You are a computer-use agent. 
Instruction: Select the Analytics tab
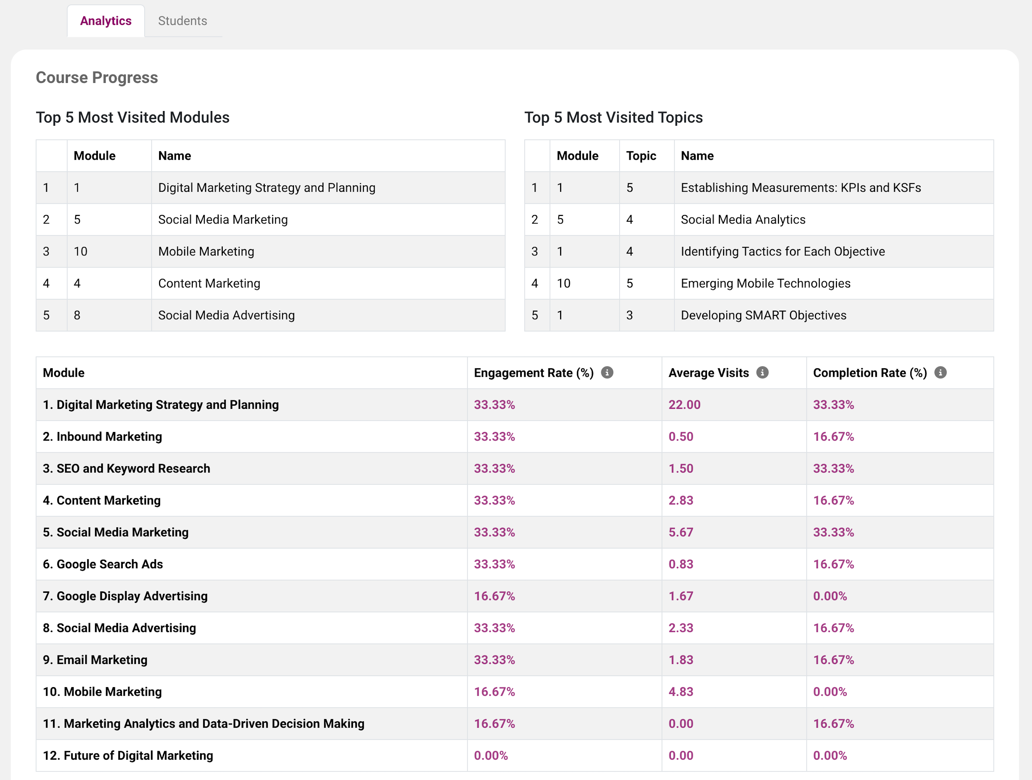pyautogui.click(x=106, y=21)
